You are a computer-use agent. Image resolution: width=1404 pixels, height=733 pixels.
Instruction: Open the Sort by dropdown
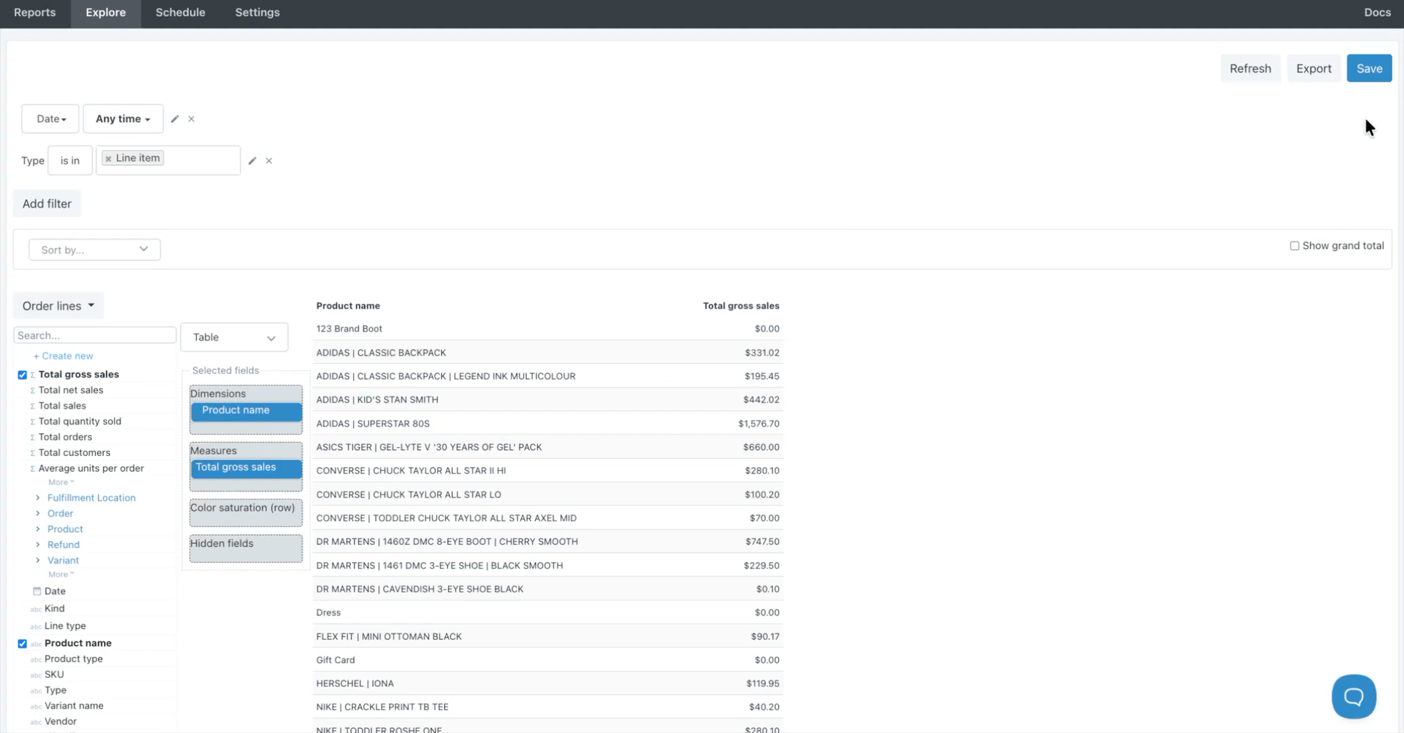click(94, 250)
